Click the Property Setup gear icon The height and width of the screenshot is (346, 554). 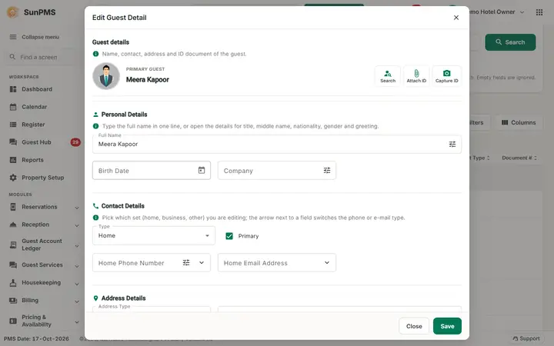click(13, 178)
